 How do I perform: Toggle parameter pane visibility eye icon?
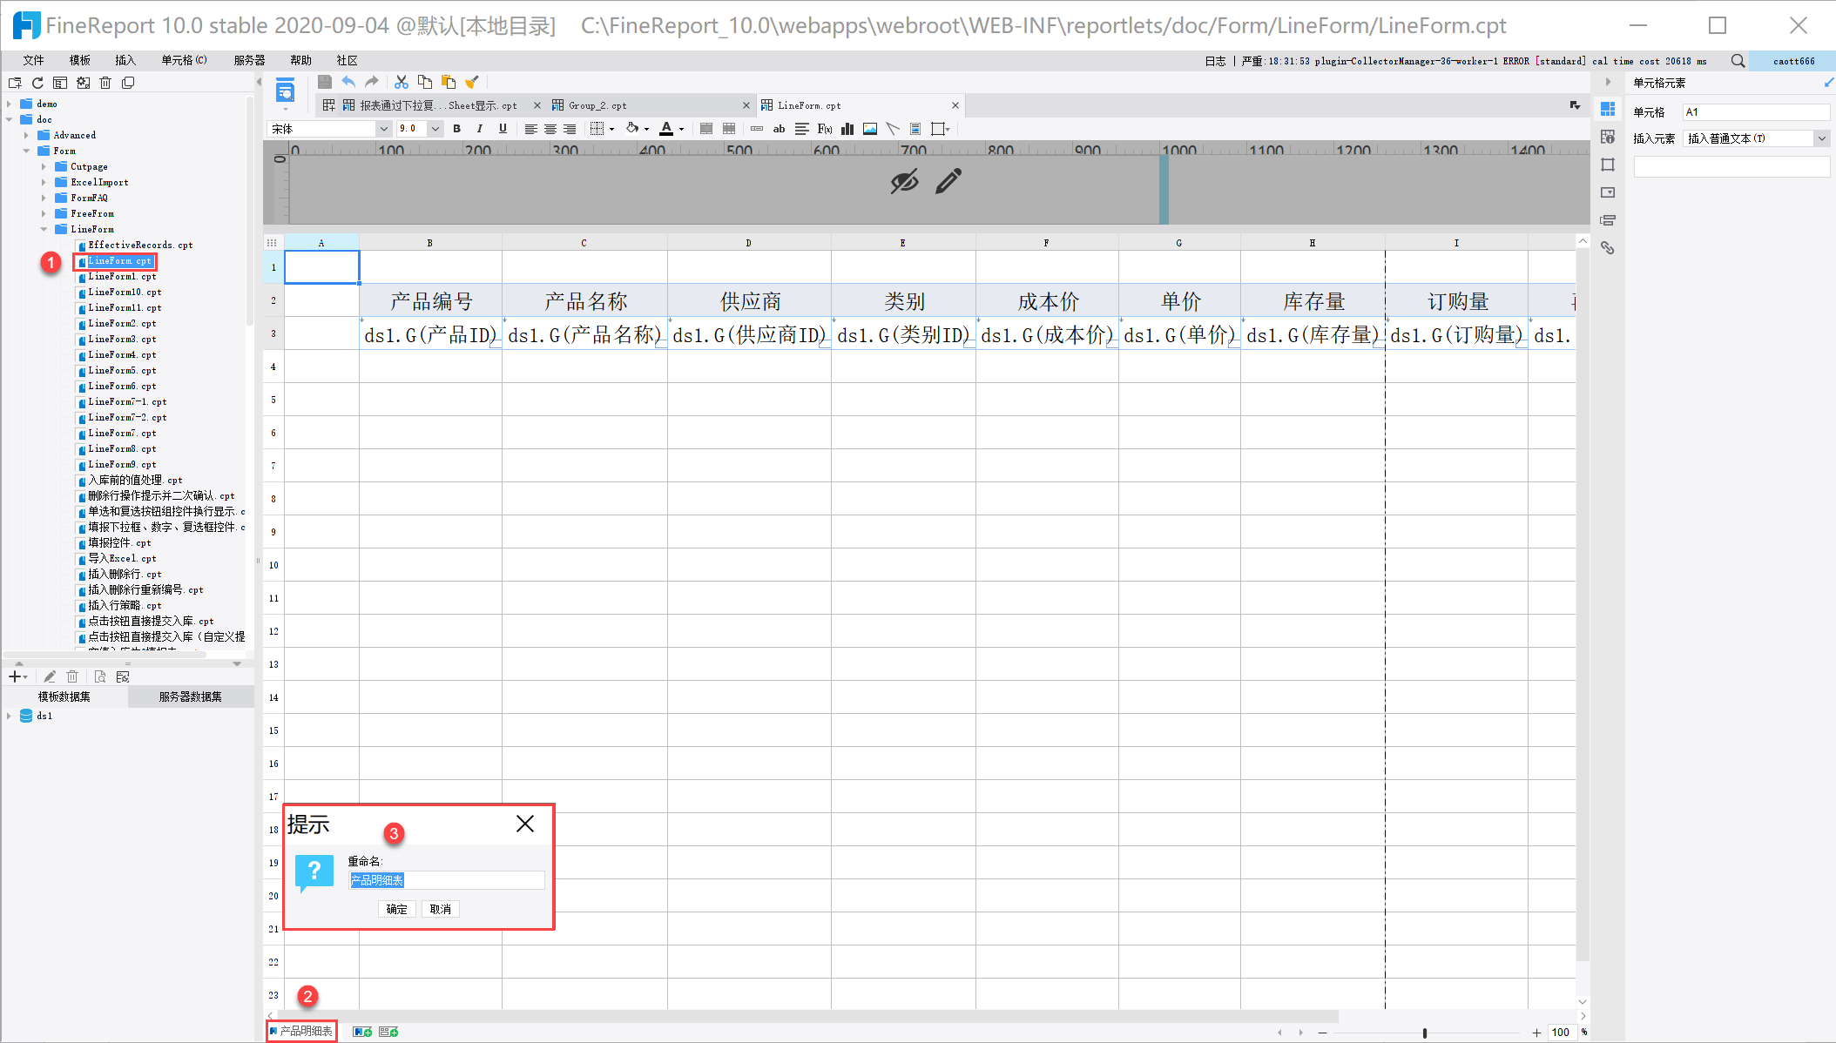coord(904,181)
